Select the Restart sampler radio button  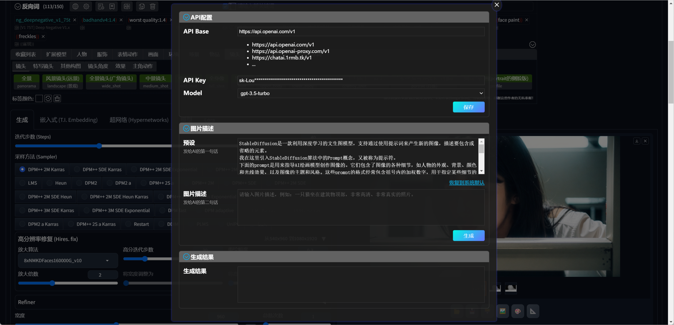tap(128, 224)
